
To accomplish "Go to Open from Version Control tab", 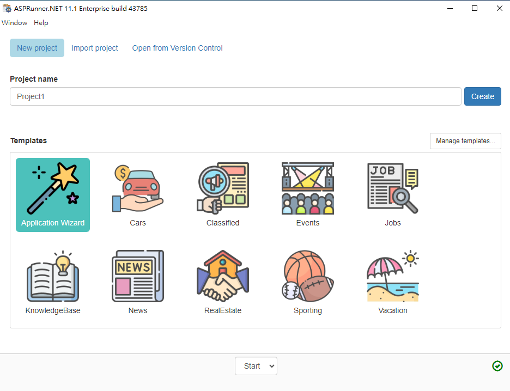I will tap(178, 48).
